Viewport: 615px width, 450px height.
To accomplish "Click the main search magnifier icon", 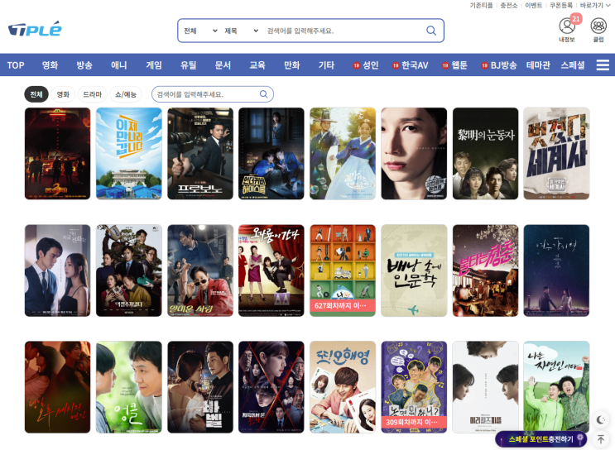I will pyautogui.click(x=431, y=31).
